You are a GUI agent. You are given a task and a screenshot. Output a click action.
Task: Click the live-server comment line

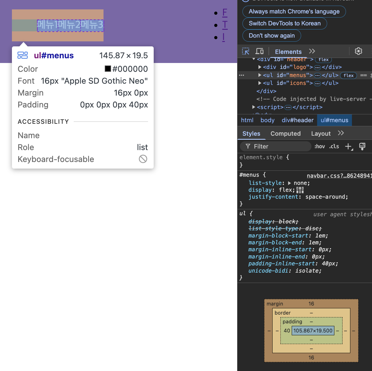[x=314, y=99]
